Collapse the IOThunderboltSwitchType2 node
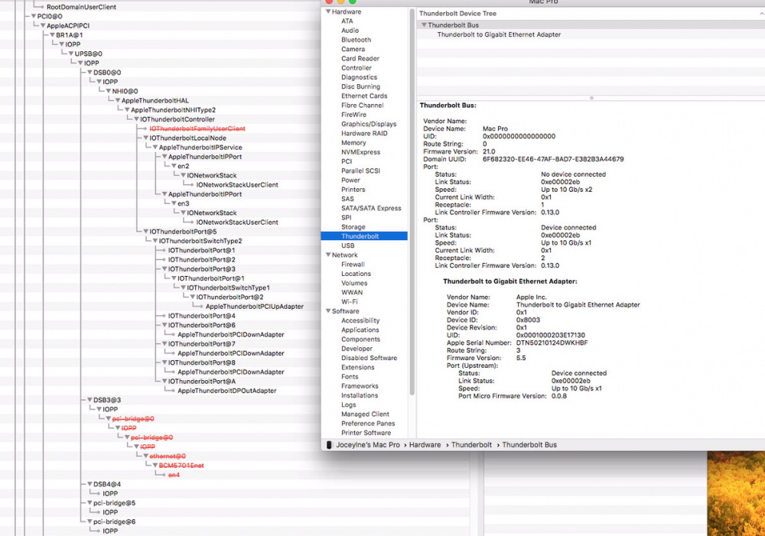 pos(155,241)
